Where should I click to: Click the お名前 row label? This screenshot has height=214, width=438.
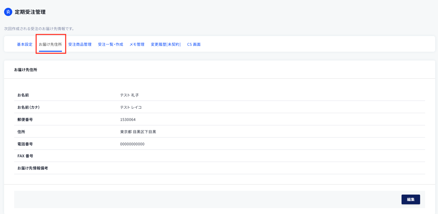[x=23, y=95]
